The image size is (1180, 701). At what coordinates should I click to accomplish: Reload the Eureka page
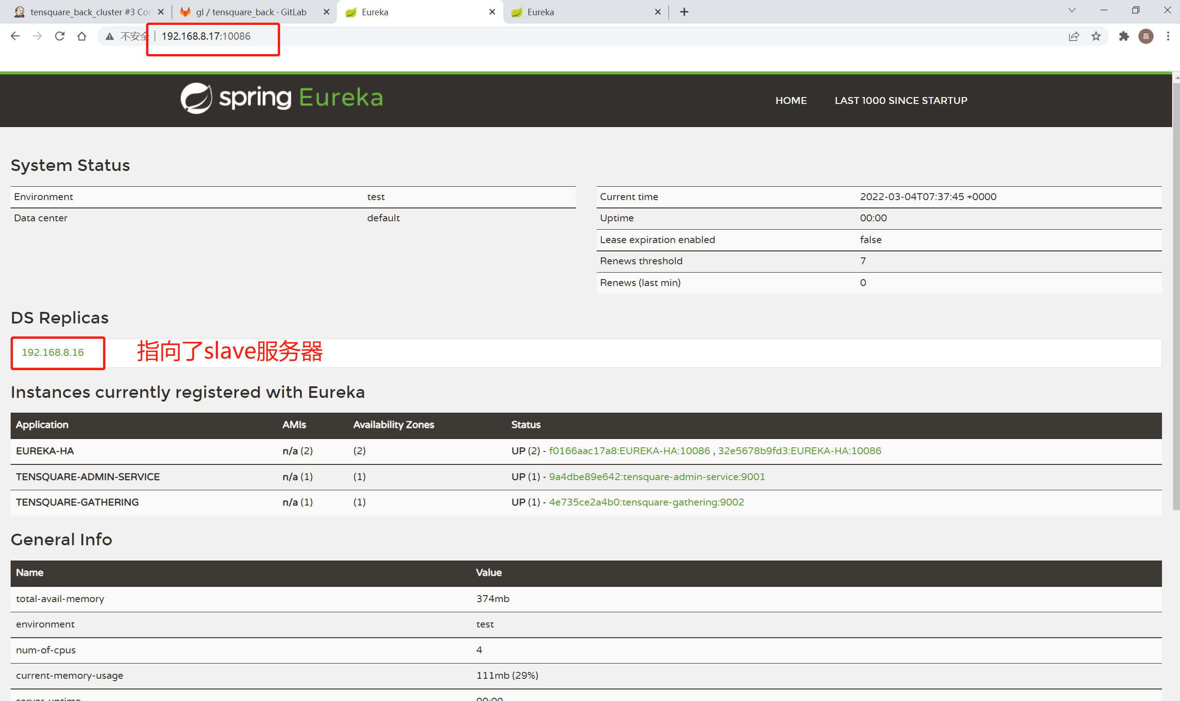pyautogui.click(x=60, y=36)
